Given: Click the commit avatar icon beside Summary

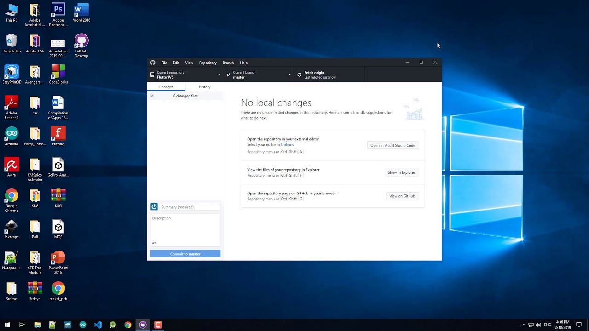Looking at the screenshot, I should [154, 207].
